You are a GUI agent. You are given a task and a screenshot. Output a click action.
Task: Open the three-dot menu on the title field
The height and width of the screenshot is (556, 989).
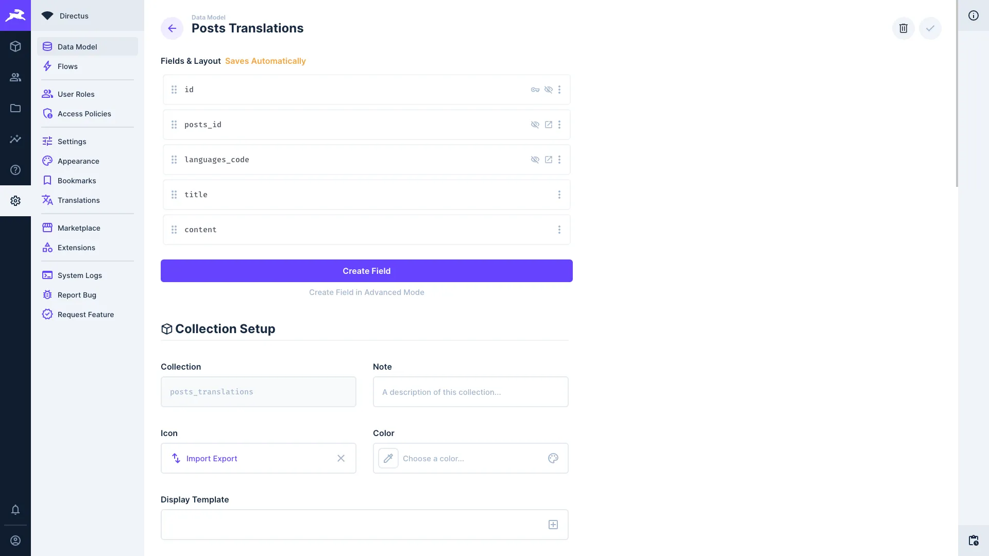pyautogui.click(x=560, y=194)
